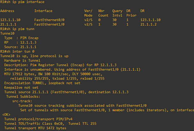
Task: Click the DR address 21.1.1.2
Action: 148,24
